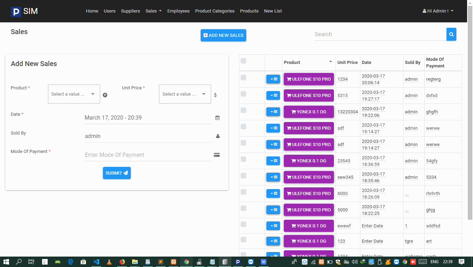Screen dimensions: 473x267
Task: Click the credit card icon beside Mode Of Payment
Action: (217, 155)
